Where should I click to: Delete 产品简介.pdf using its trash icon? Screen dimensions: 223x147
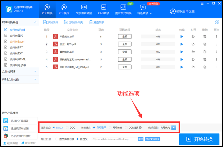tap(205, 37)
